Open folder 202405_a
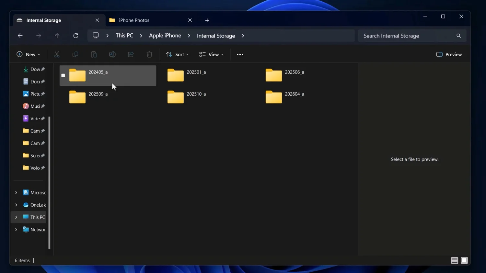The height and width of the screenshot is (273, 486). [x=108, y=75]
